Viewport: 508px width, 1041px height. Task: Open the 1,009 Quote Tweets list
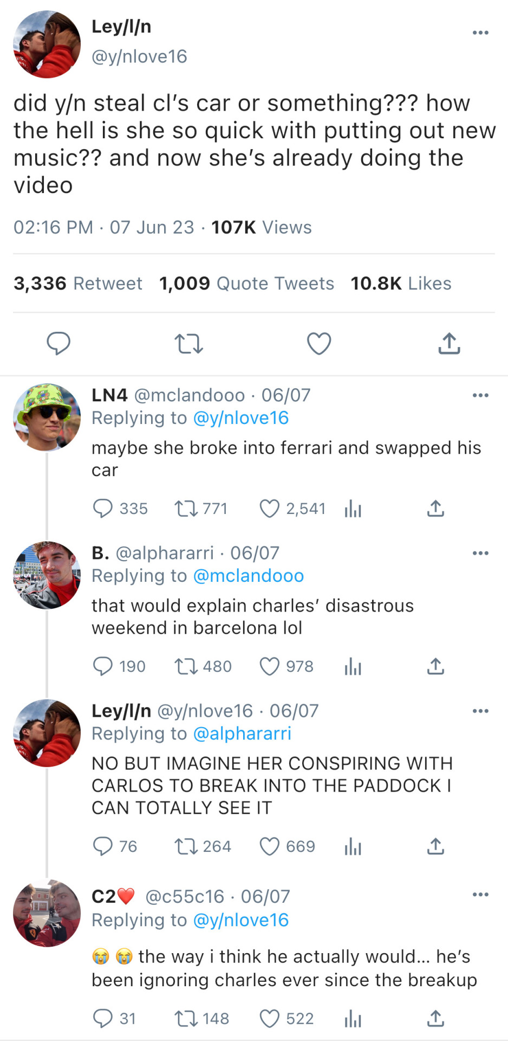[246, 284]
